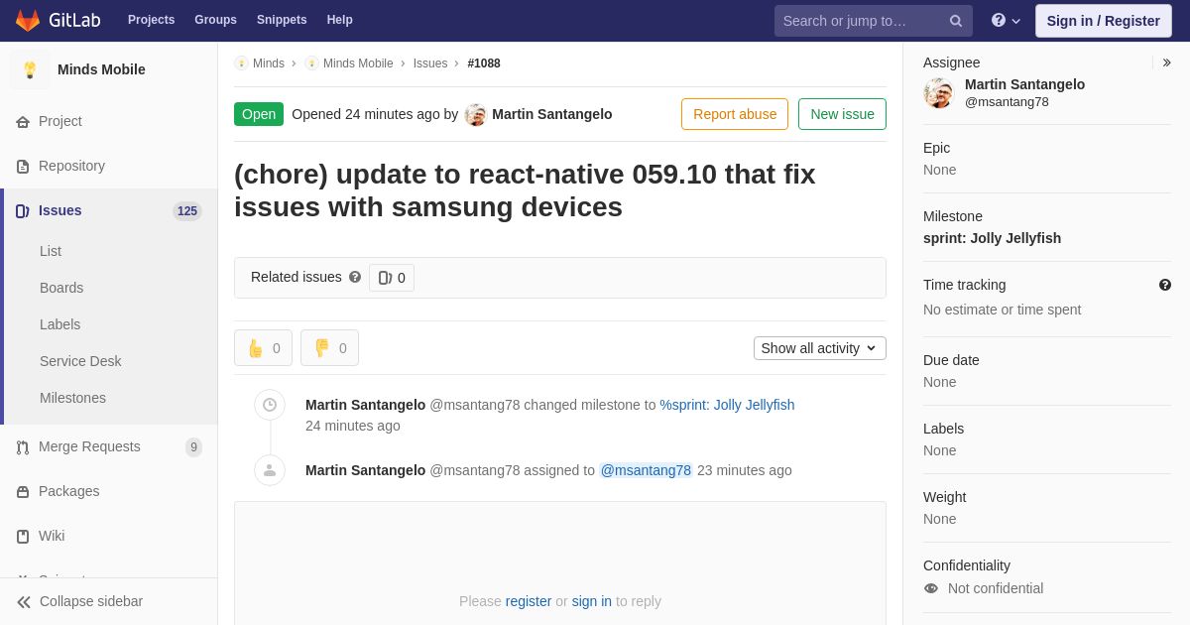Click the Collapse sidebar button label
1190x625 pixels.
(x=91, y=601)
